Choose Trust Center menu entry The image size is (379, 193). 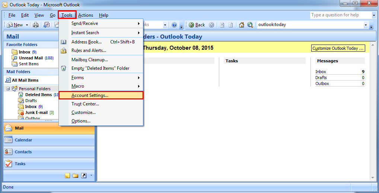101,104
